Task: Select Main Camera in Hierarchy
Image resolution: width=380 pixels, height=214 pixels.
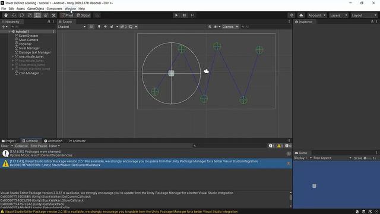Action: [28, 40]
